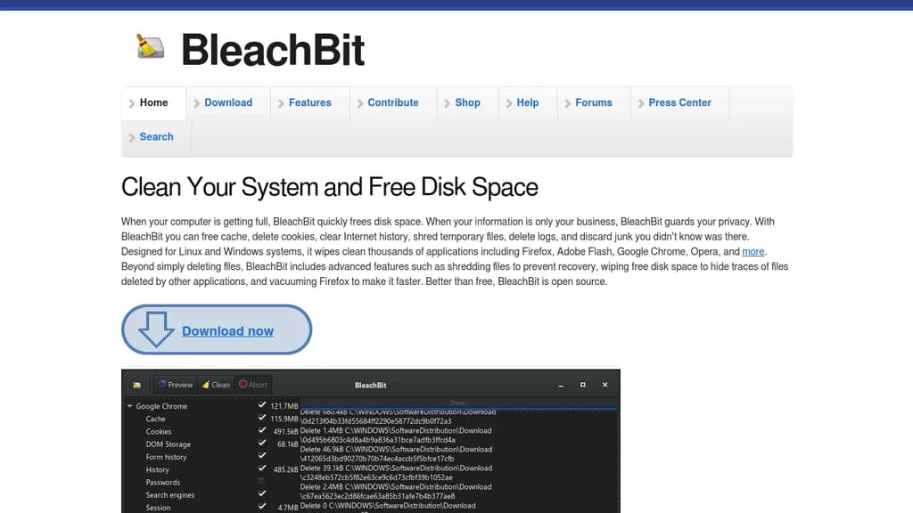The height and width of the screenshot is (513, 913).
Task: Select the Preview tool in BleachBit's toolbar
Action: tap(175, 384)
